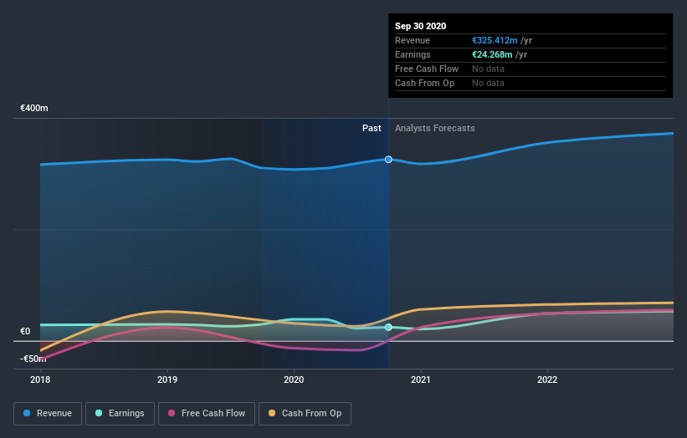Toggle the Cash From Op legend button

point(305,414)
